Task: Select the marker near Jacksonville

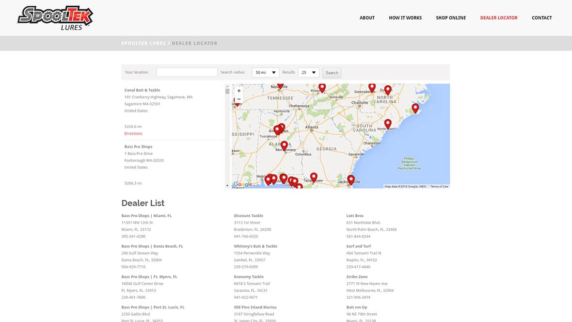Action: point(351,179)
